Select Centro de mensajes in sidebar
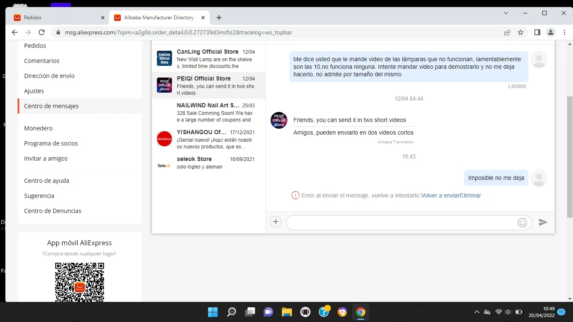 (x=52, y=106)
